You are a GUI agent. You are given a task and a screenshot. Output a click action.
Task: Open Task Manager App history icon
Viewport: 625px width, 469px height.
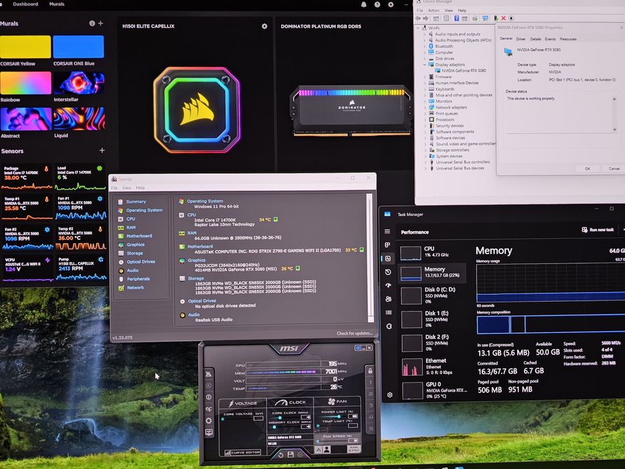tap(388, 272)
